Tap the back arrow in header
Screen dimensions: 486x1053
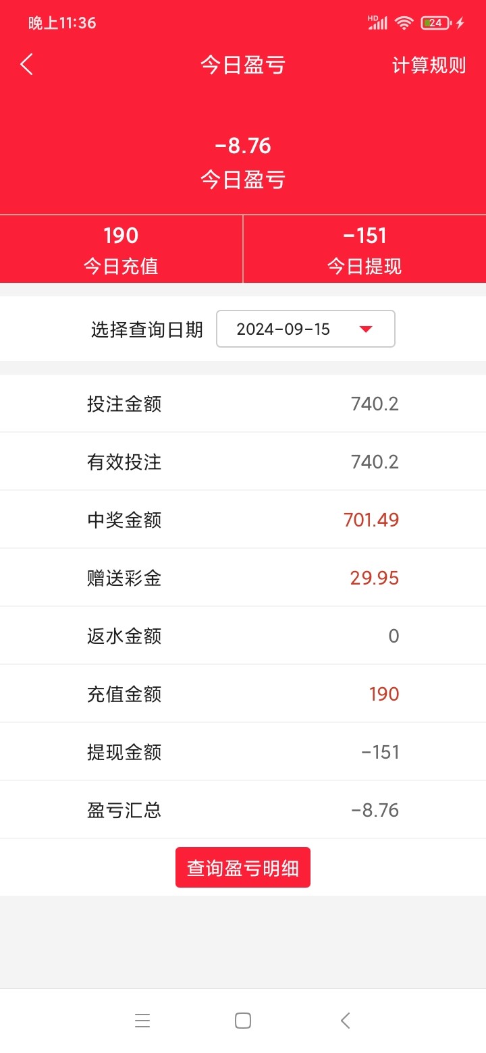27,65
